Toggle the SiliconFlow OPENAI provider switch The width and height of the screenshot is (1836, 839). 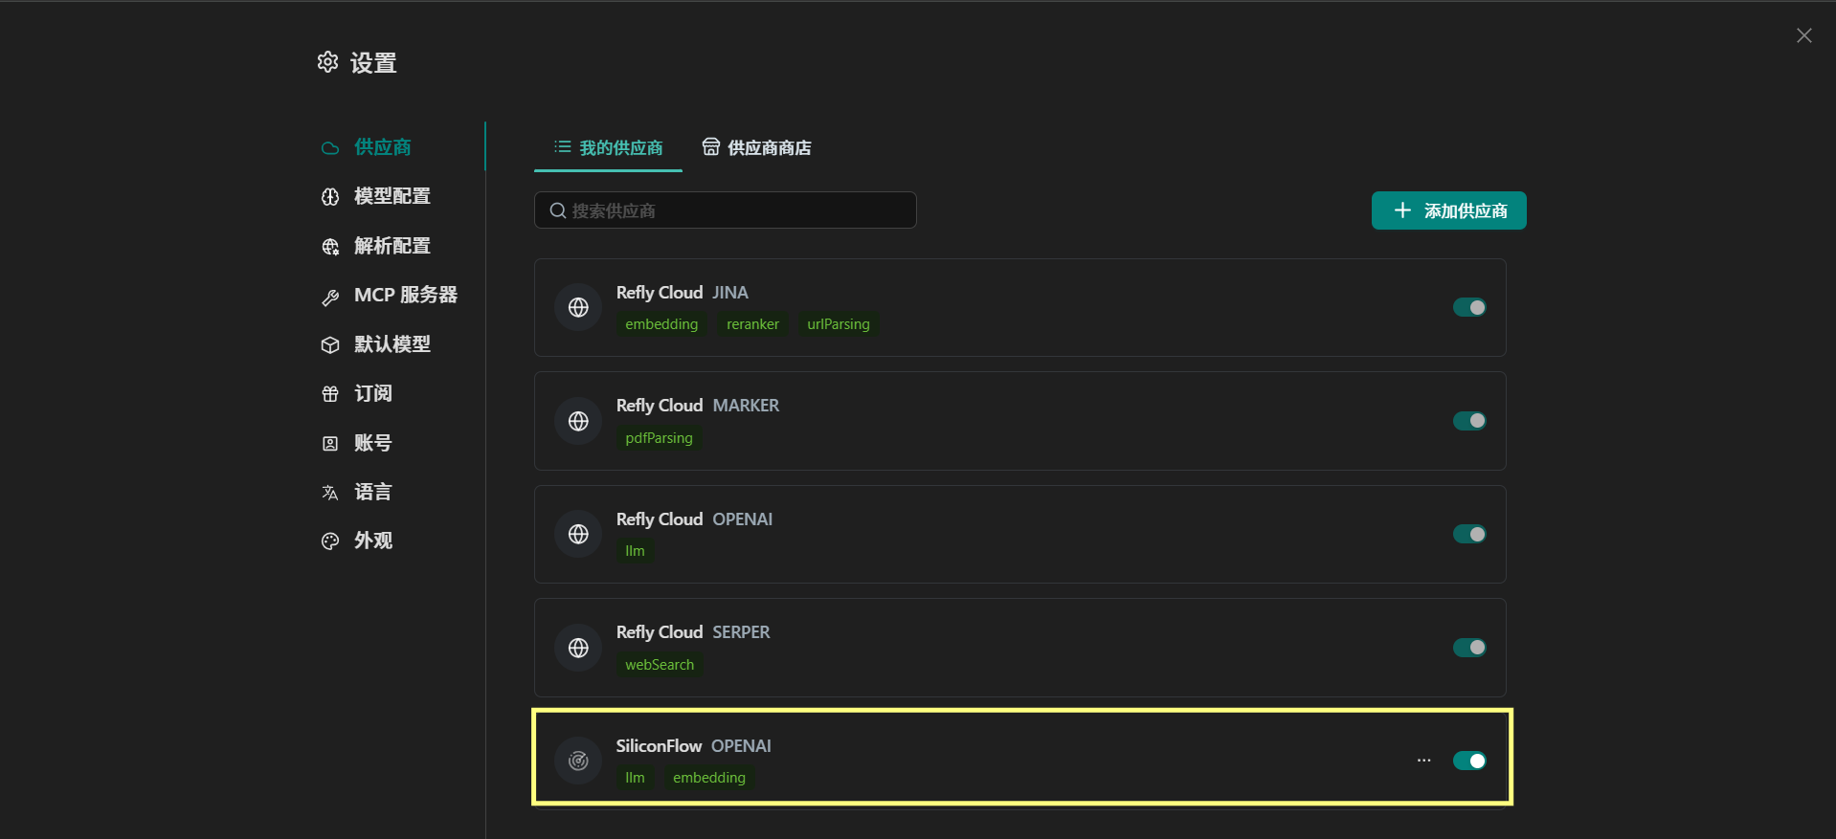[x=1469, y=761]
